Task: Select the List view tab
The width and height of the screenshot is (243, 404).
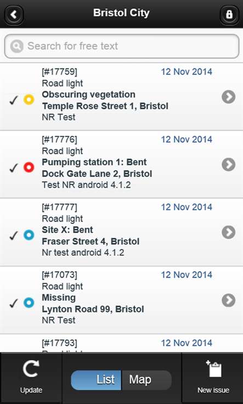Action: [x=96, y=380]
